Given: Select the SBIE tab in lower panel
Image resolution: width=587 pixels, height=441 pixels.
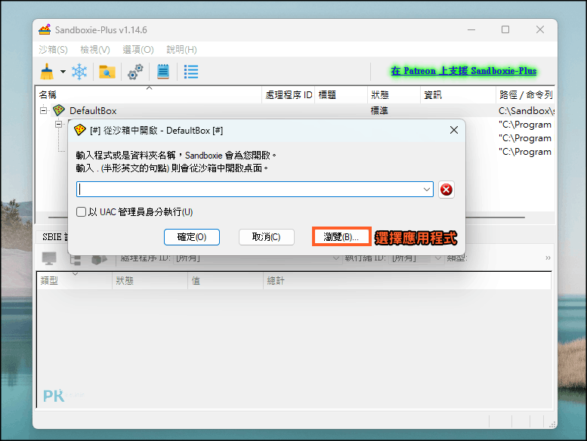Looking at the screenshot, I should point(52,237).
